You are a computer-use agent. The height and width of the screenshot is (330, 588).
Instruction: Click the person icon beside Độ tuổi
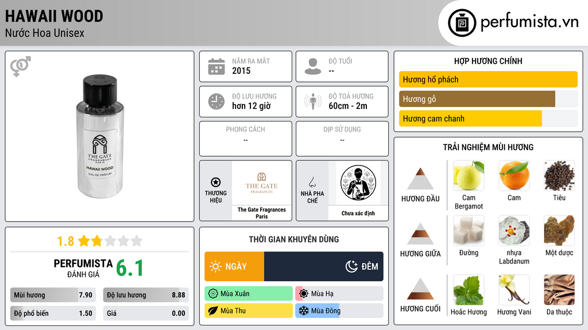pyautogui.click(x=313, y=66)
